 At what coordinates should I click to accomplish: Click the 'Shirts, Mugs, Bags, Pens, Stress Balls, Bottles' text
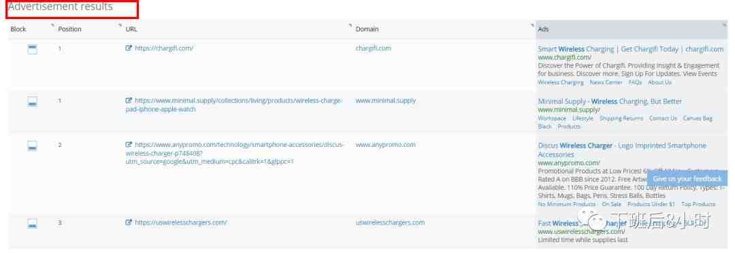602,196
